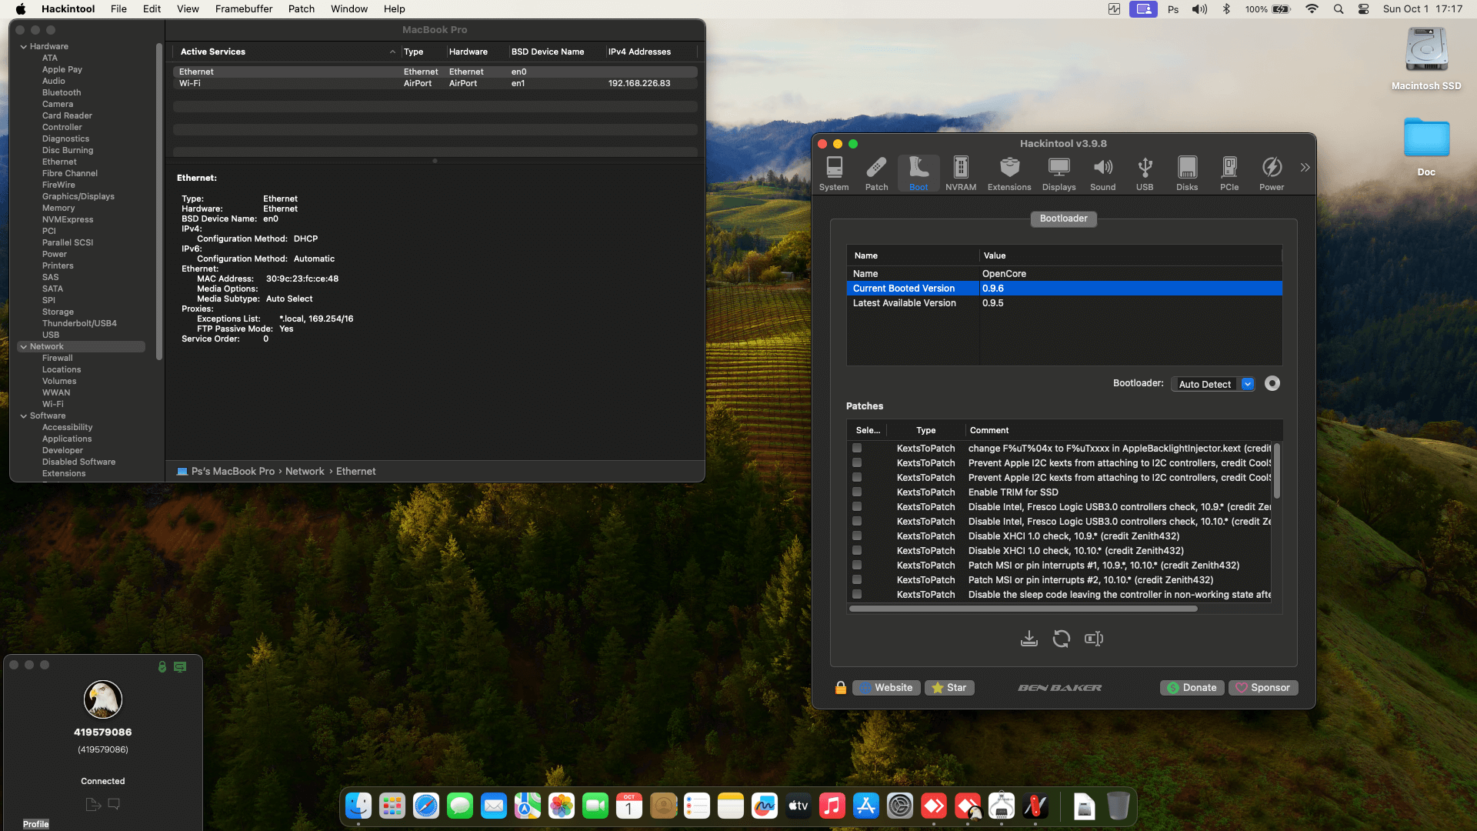Open the USB section in Hackintool toolbar
Viewport: 1477px width, 831px height.
click(x=1145, y=174)
